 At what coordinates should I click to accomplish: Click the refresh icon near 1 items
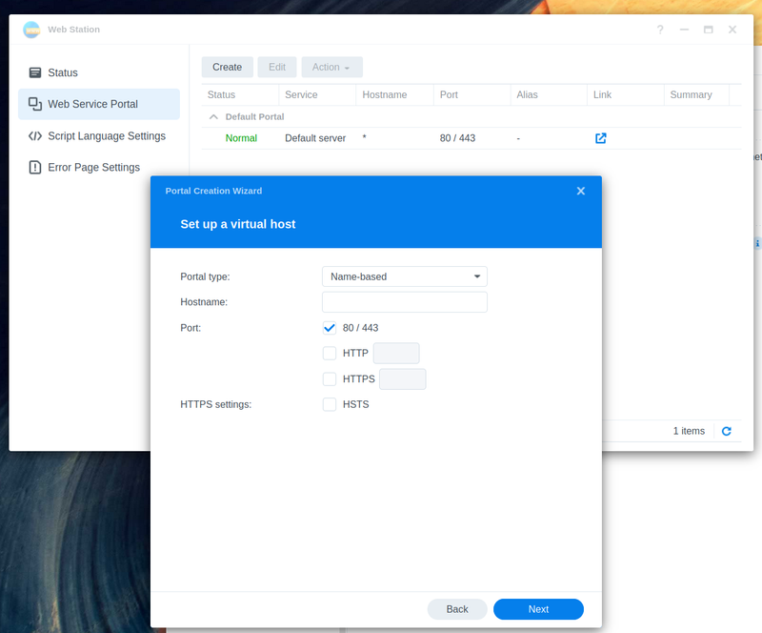(727, 431)
